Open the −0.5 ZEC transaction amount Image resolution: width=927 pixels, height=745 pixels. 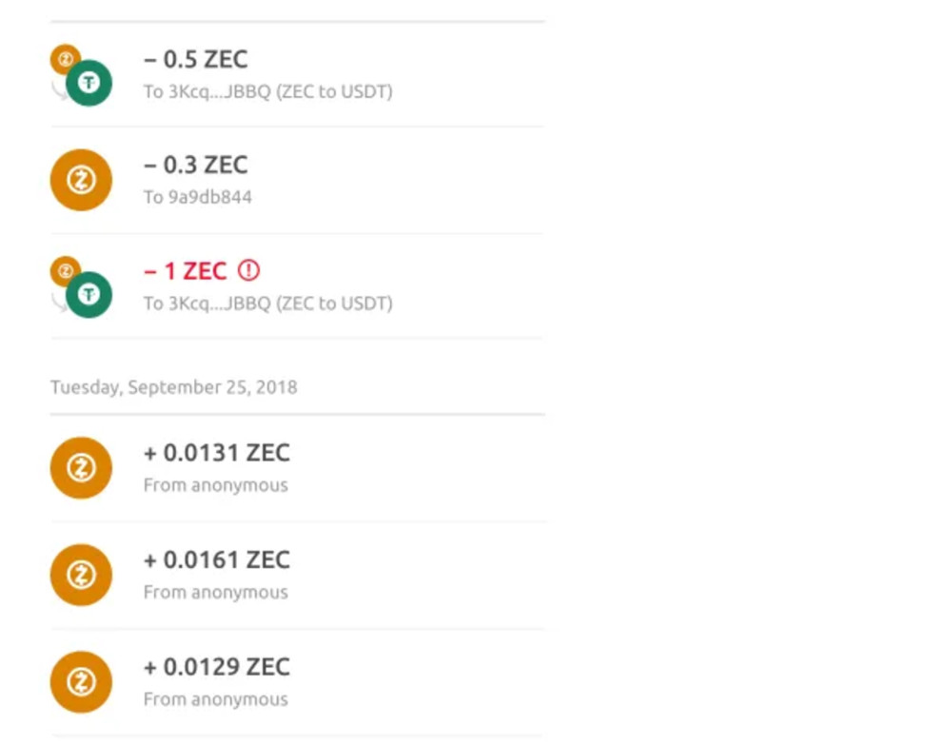click(x=195, y=60)
